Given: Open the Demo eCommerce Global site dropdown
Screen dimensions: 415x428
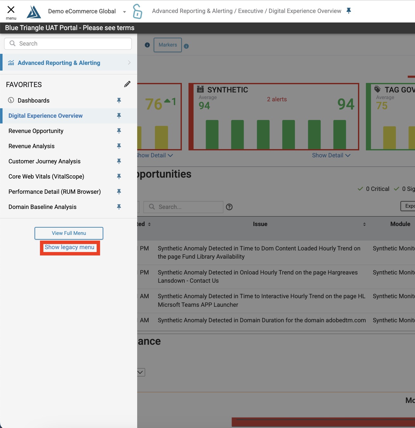Looking at the screenshot, I should tap(87, 11).
